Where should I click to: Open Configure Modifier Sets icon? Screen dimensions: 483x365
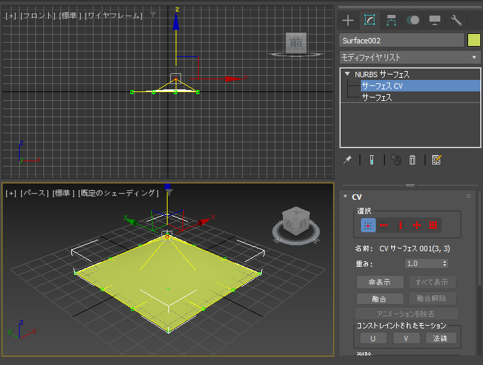point(436,160)
